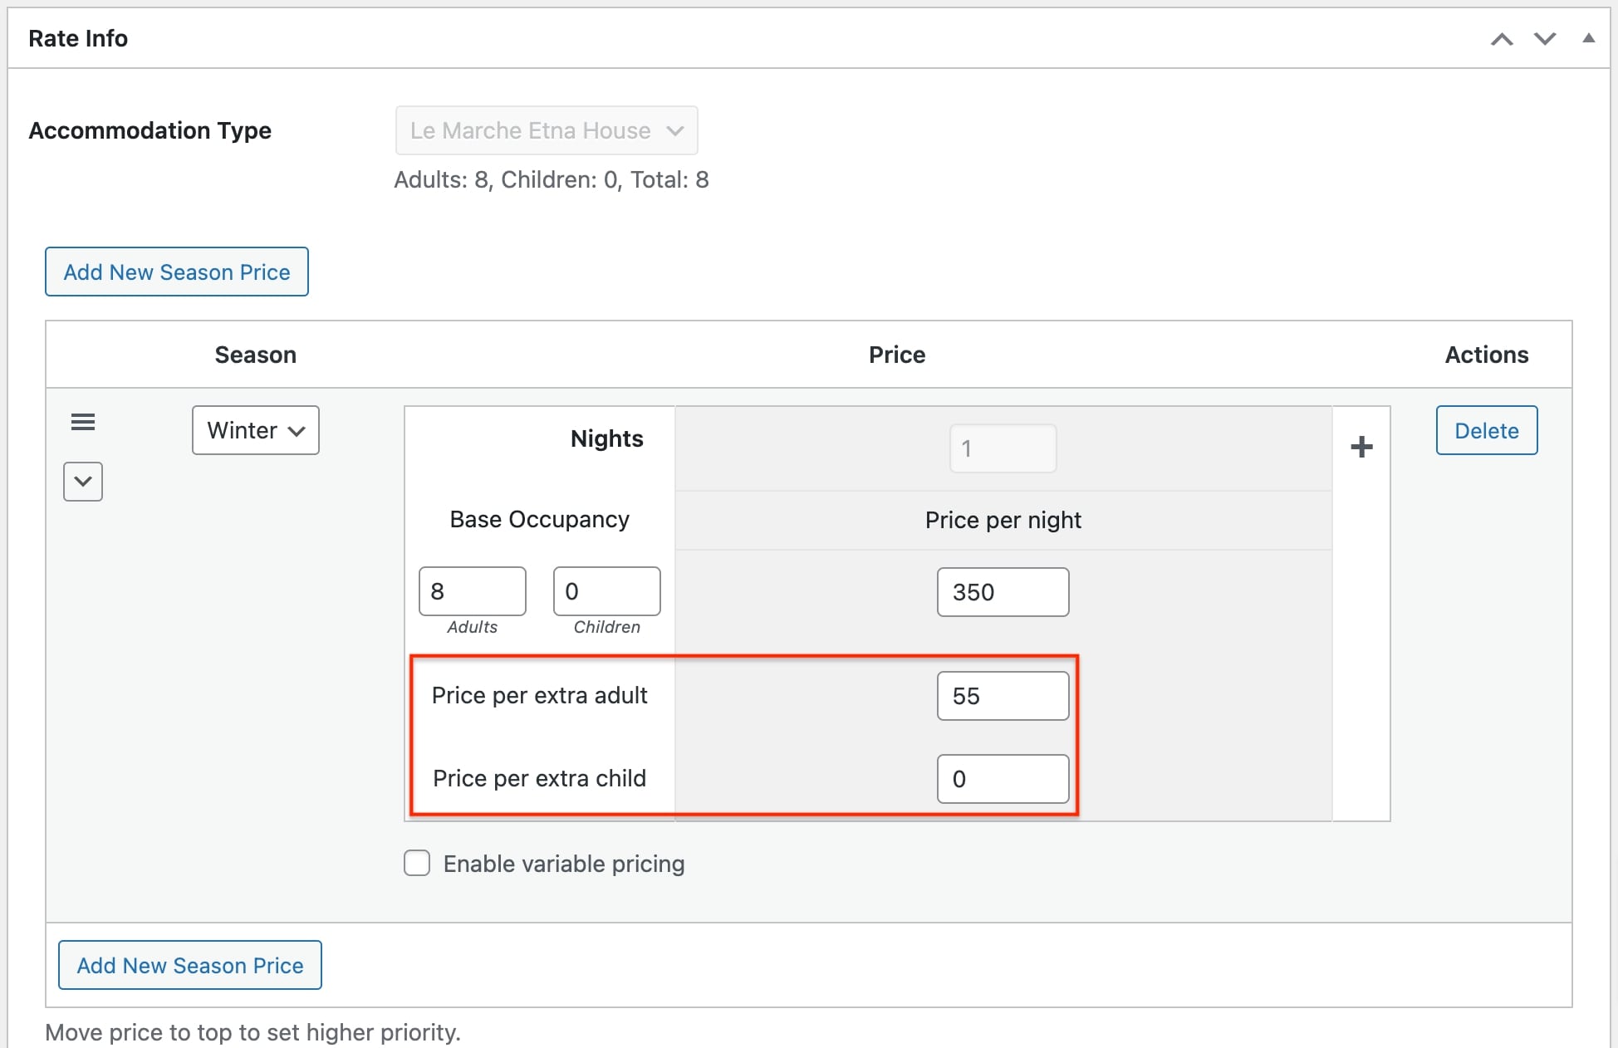Click the move-down arrow icon at top right

pos(1544,37)
